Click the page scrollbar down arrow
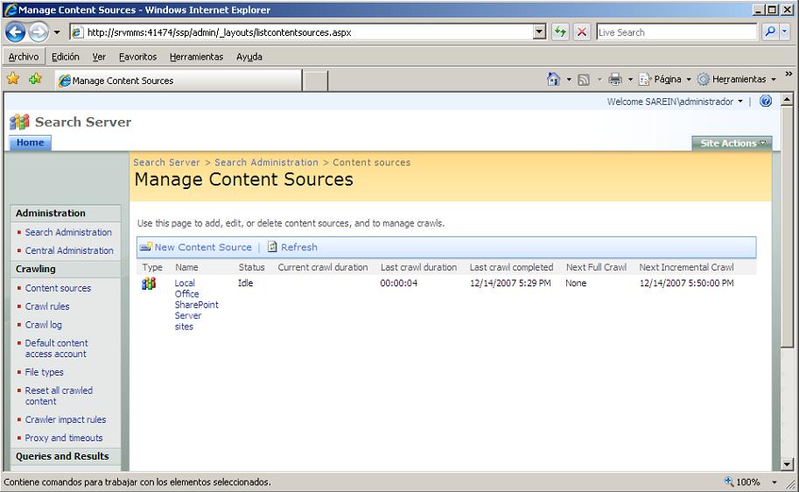The height and width of the screenshot is (492, 799). 788,465
